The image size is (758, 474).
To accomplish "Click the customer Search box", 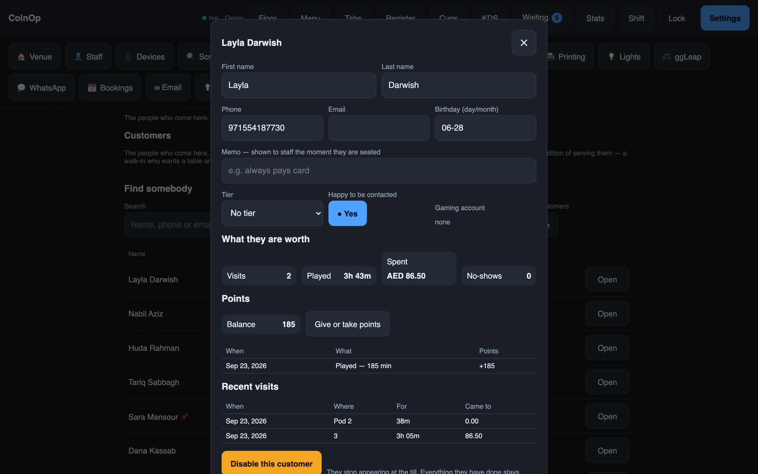I will 168,225.
